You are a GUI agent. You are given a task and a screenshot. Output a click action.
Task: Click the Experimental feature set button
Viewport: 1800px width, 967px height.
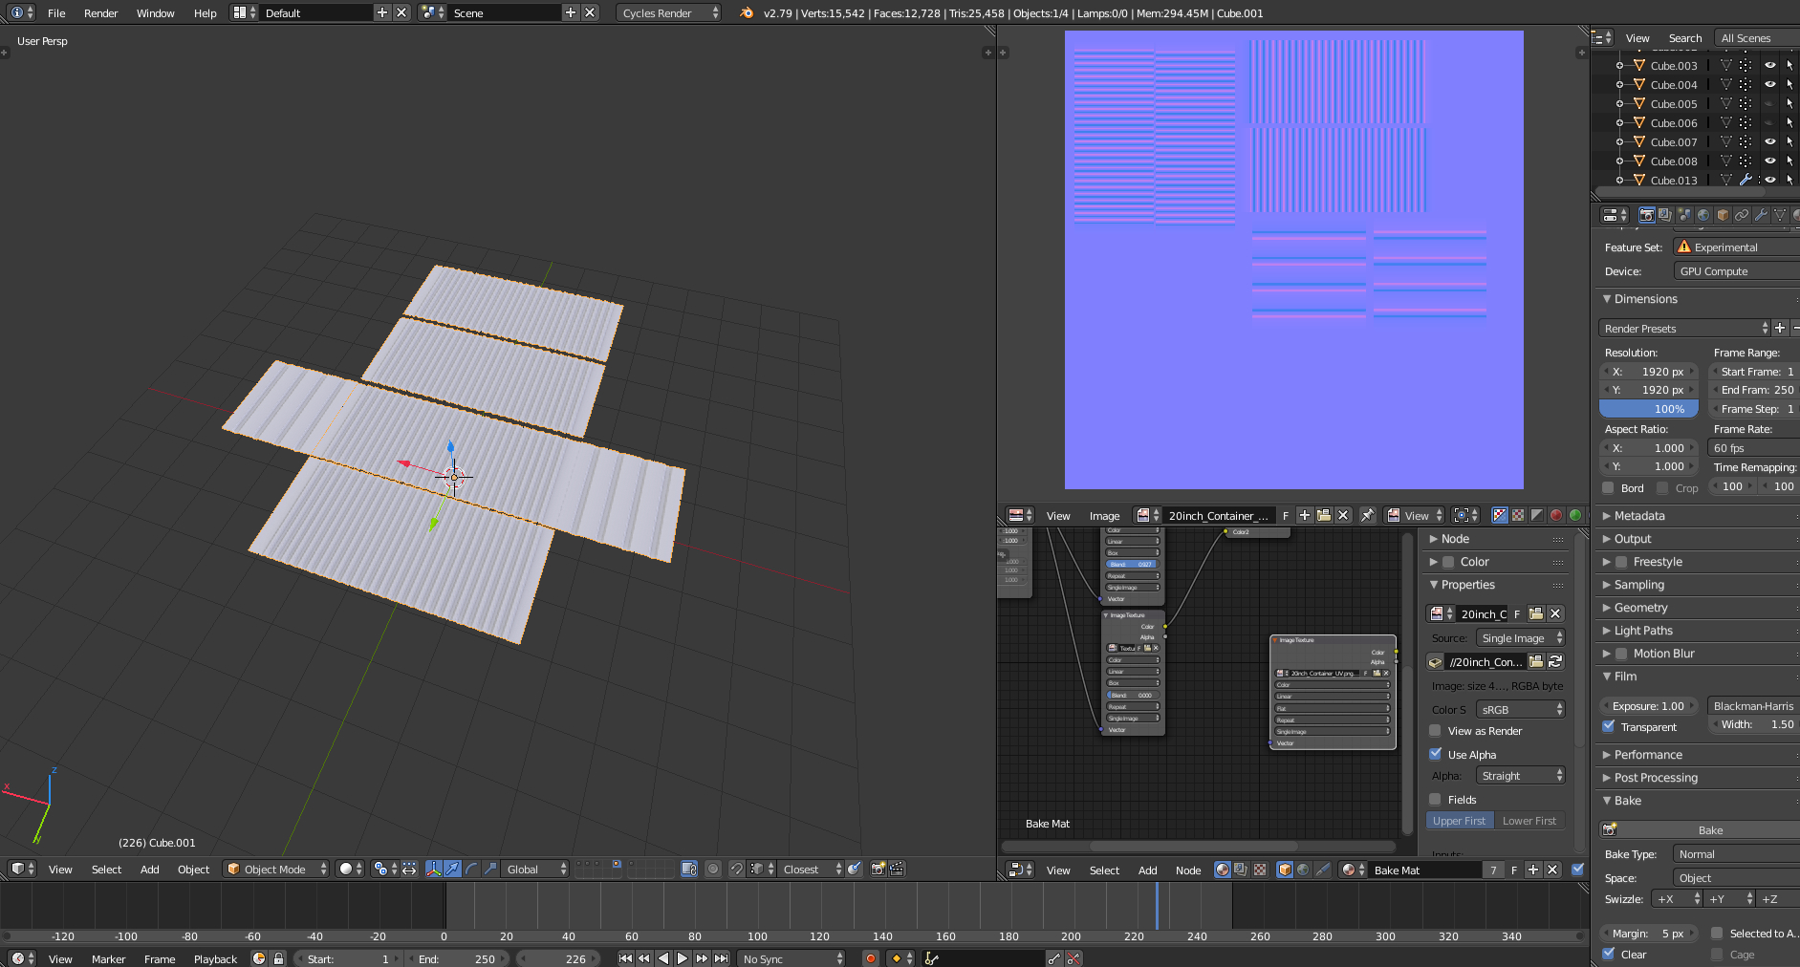pos(1736,247)
